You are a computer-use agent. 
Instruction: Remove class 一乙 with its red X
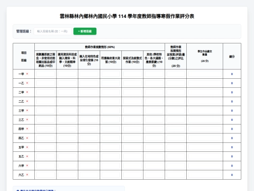point(27,83)
